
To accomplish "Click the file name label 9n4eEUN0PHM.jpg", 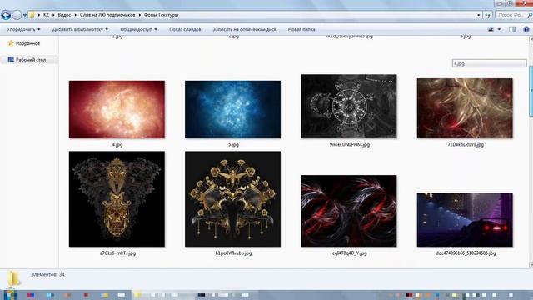I will 350,144.
